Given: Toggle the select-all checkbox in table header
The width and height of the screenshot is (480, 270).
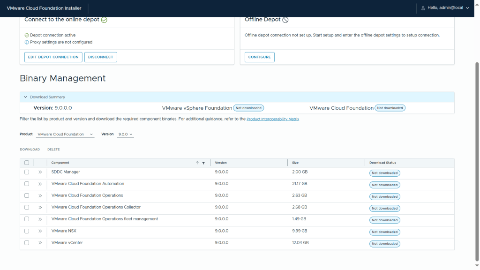Looking at the screenshot, I should (x=27, y=163).
